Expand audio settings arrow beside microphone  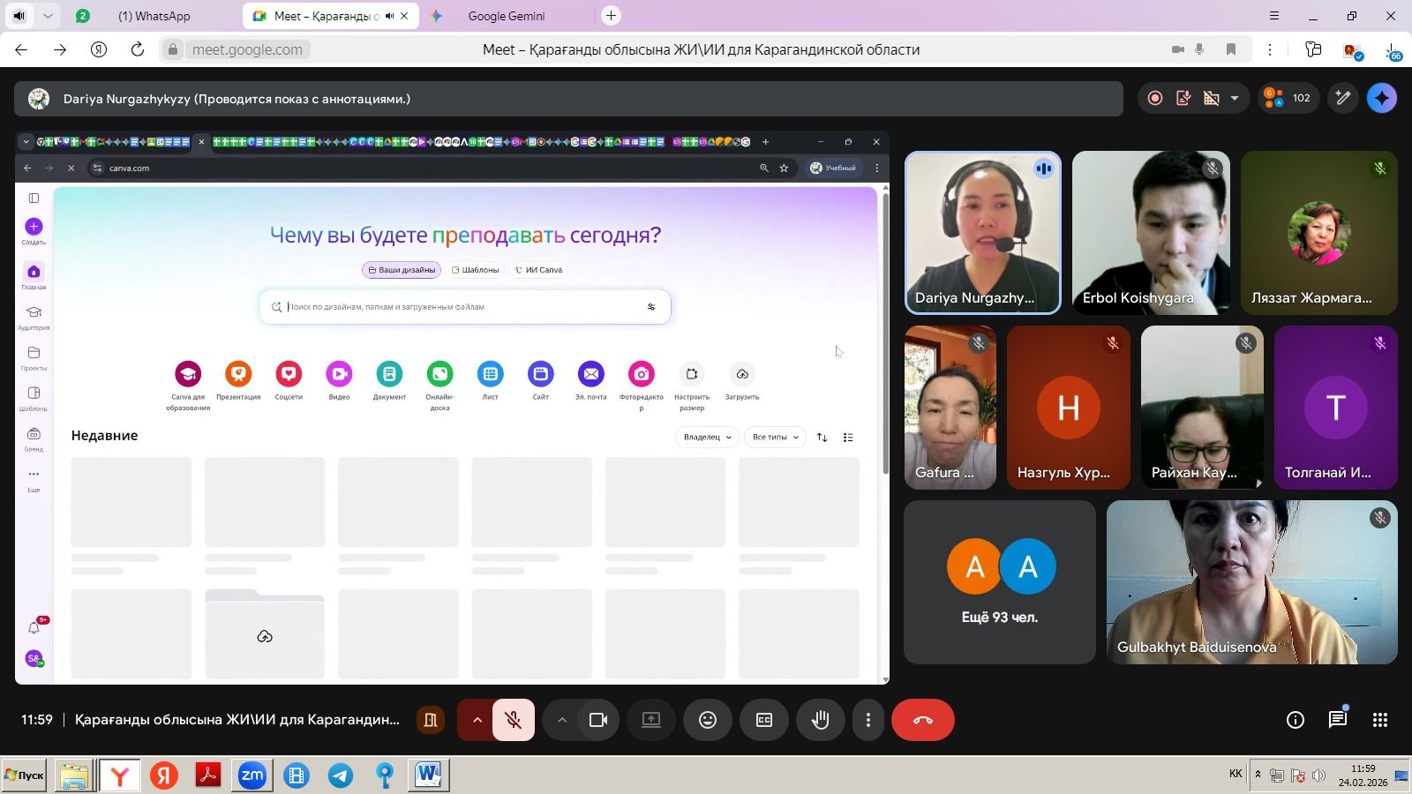477,720
